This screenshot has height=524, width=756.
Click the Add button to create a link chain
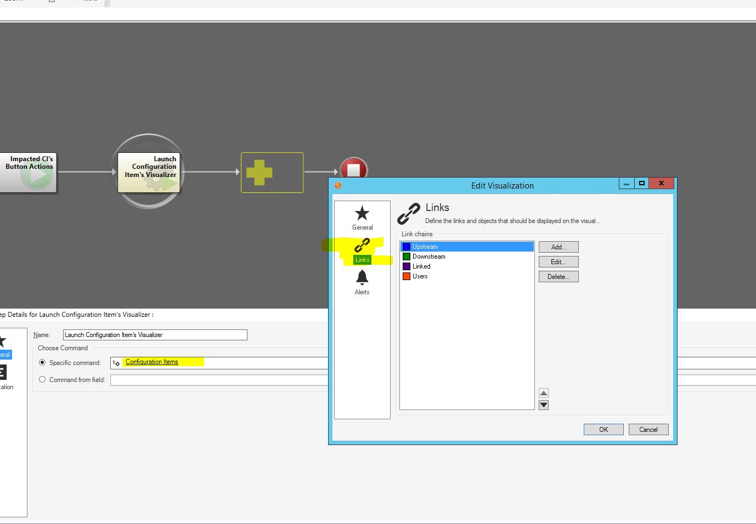pyautogui.click(x=558, y=247)
